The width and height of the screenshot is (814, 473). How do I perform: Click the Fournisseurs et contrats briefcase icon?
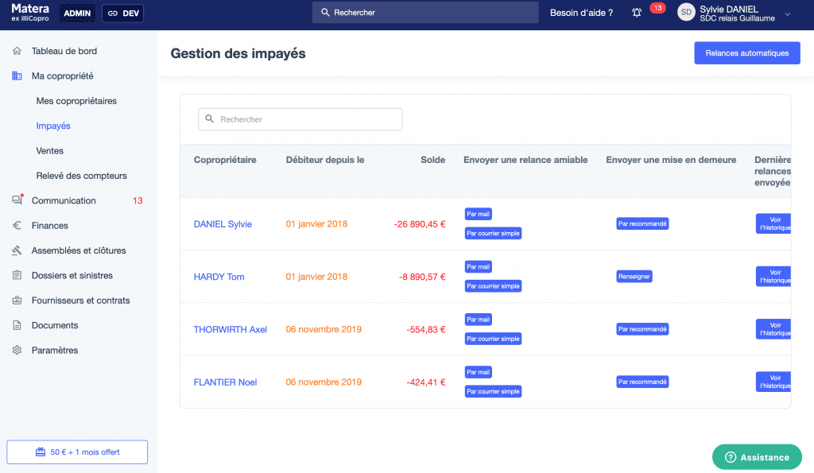[17, 300]
